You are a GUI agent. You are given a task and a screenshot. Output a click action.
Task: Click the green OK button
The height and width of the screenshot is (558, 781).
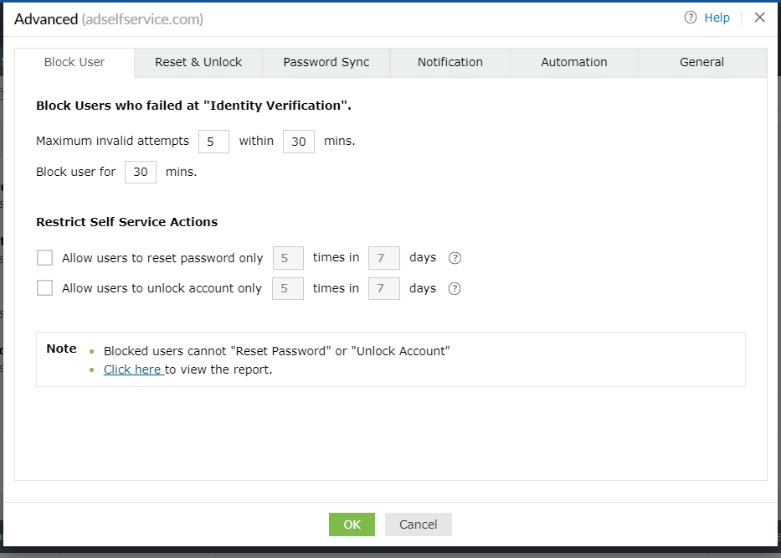(352, 524)
